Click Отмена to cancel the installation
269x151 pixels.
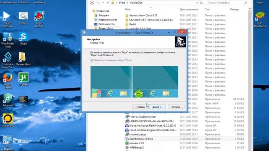[176, 107]
